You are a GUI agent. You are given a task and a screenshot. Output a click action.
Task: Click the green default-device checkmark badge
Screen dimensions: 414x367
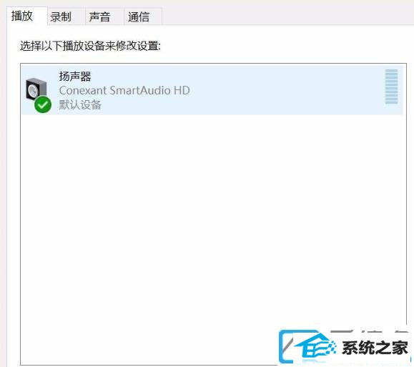[x=43, y=105]
